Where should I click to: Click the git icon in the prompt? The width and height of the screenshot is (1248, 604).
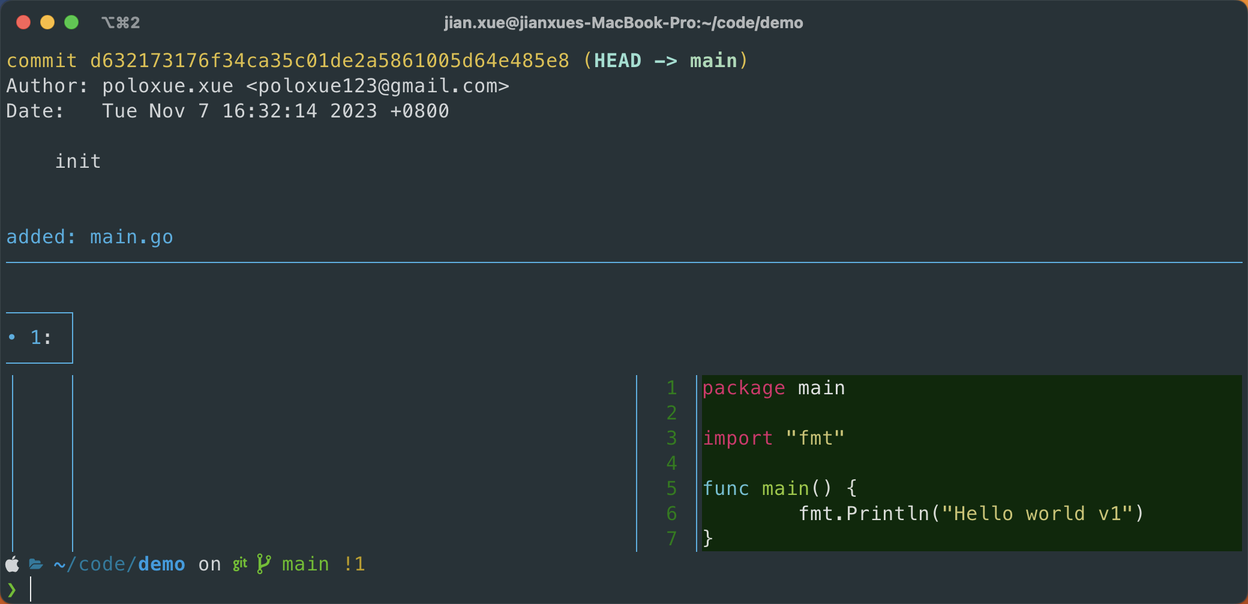click(240, 564)
